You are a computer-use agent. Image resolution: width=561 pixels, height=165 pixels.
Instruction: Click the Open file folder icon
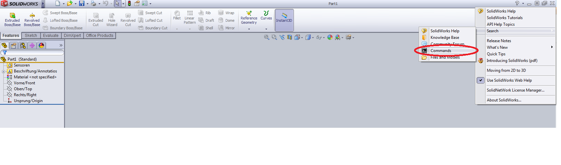70,4
